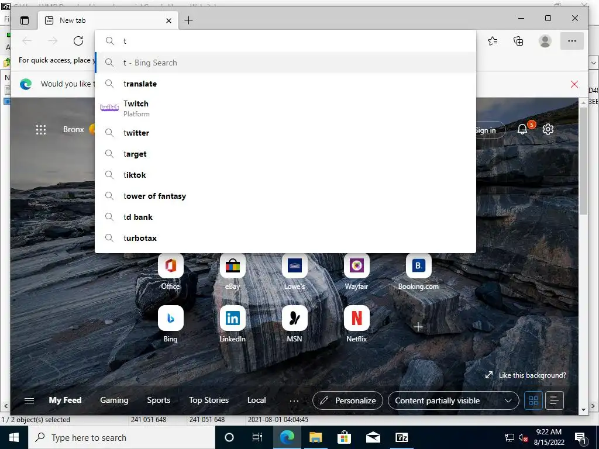This screenshot has width=599, height=449.
Task: Click in the address bar with t
Action: (x=285, y=41)
